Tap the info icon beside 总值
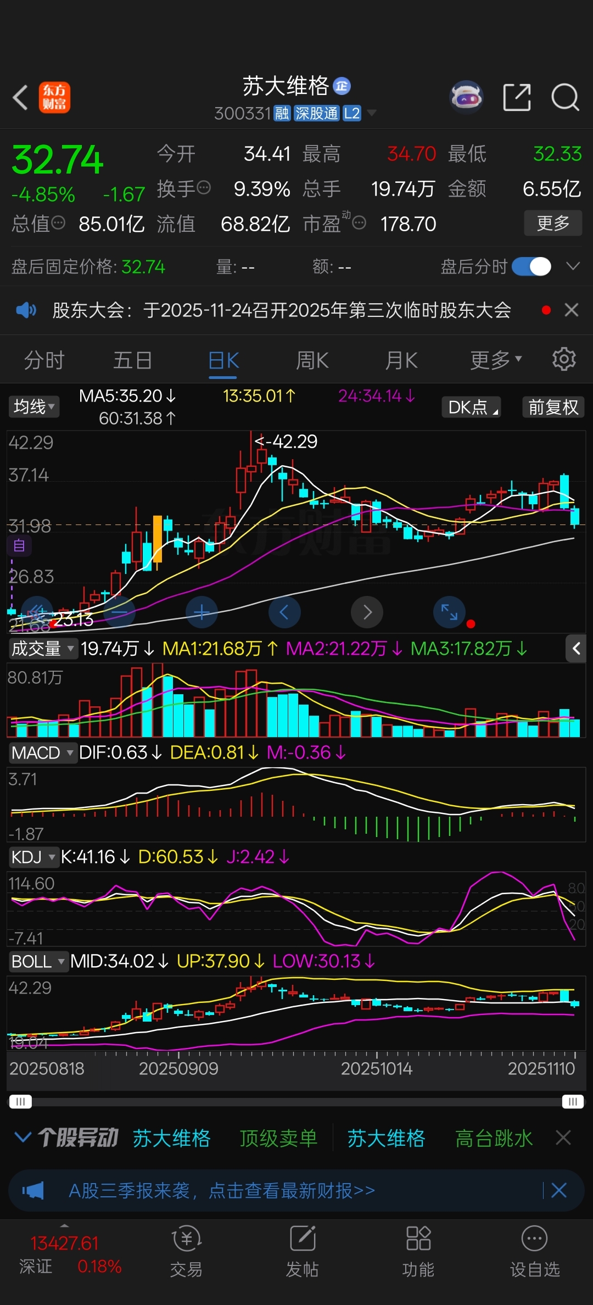 click(58, 222)
